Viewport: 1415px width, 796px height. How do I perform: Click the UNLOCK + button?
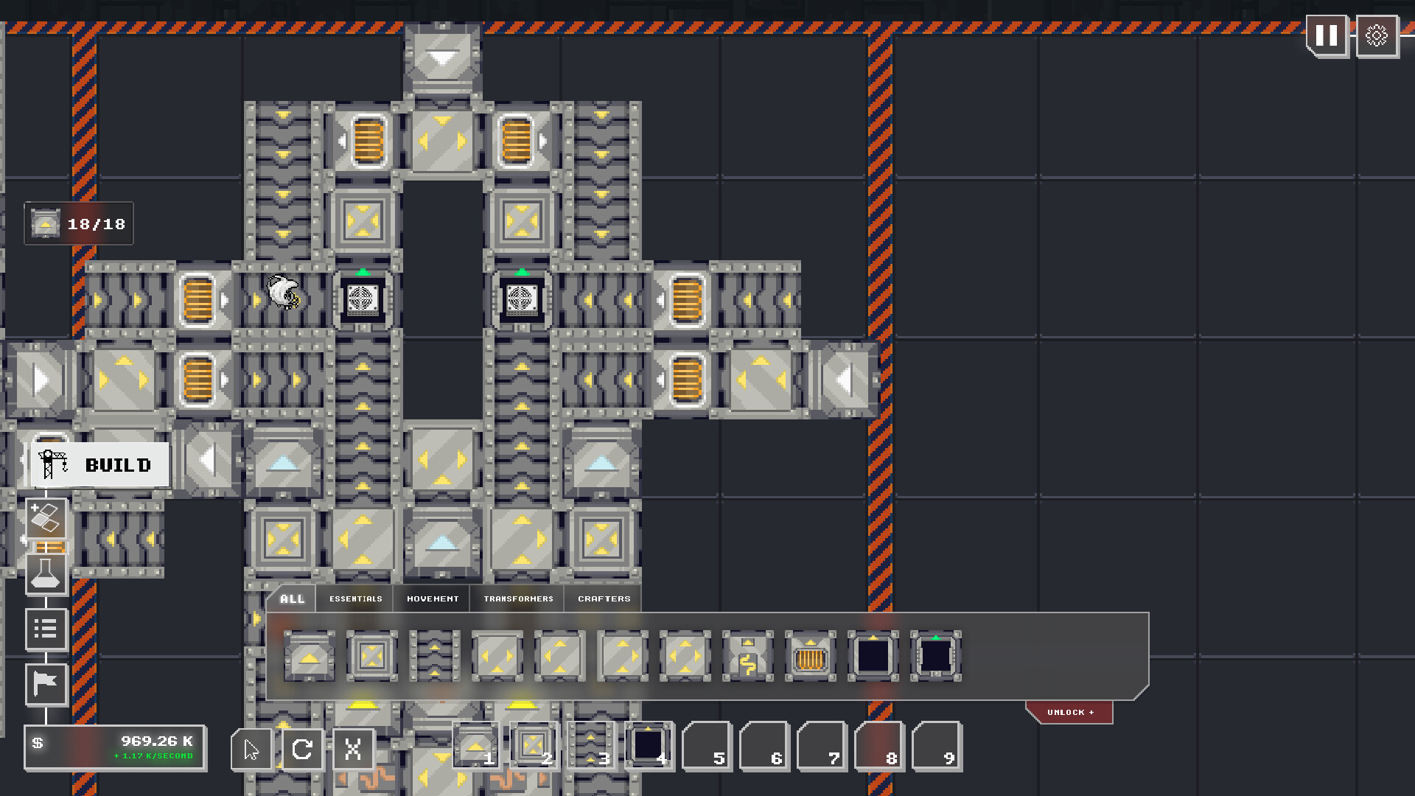1069,712
